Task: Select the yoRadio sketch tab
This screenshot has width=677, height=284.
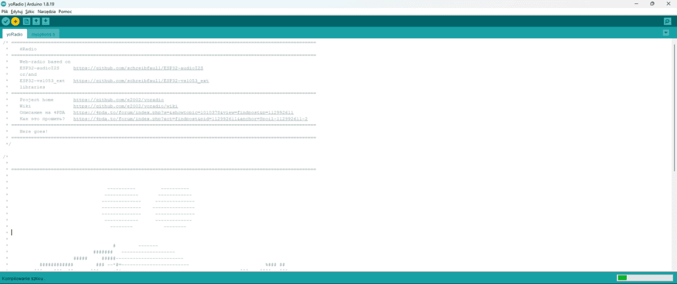Action: click(x=15, y=34)
